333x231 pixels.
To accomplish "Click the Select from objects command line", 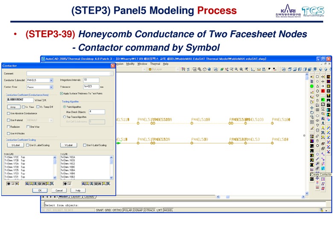I will click(x=185, y=205).
